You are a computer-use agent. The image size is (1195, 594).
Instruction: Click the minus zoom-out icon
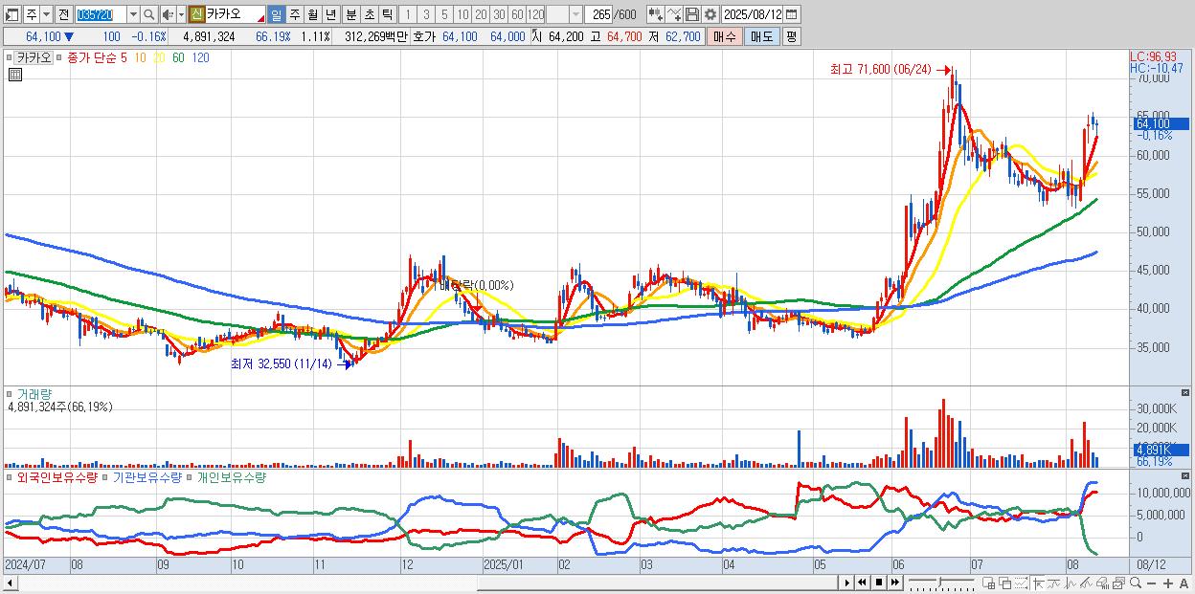coord(1151,583)
